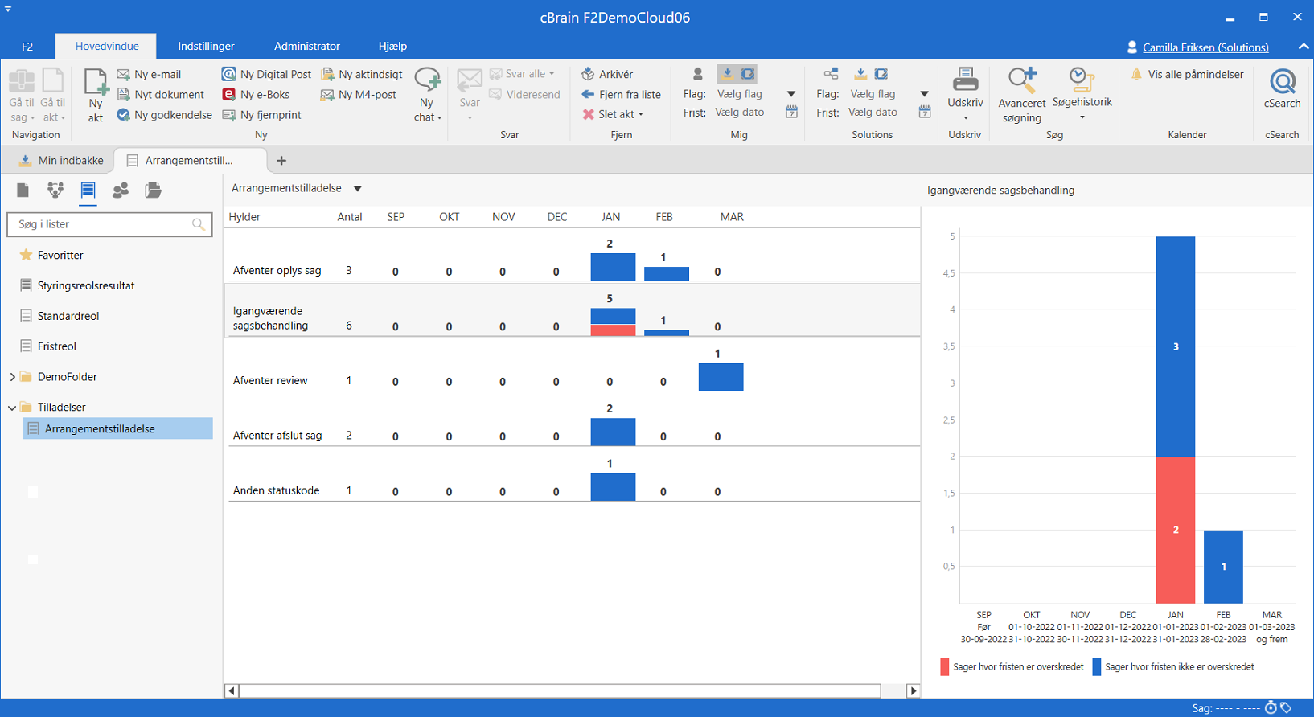Toggle the inbox icon in Mig group

click(727, 74)
